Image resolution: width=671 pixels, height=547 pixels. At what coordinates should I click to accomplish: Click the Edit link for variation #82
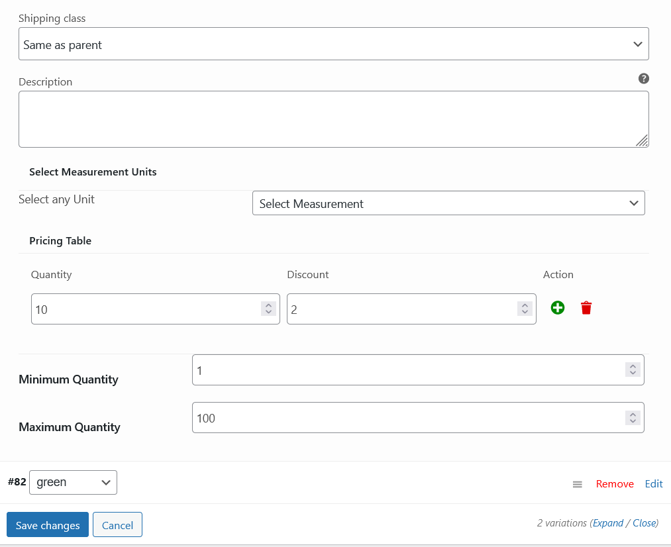pos(654,484)
